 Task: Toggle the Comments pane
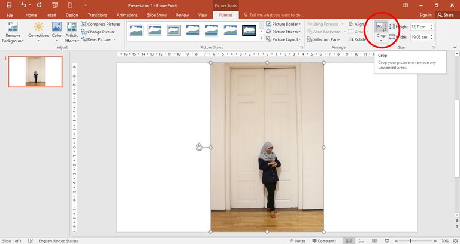(324, 241)
